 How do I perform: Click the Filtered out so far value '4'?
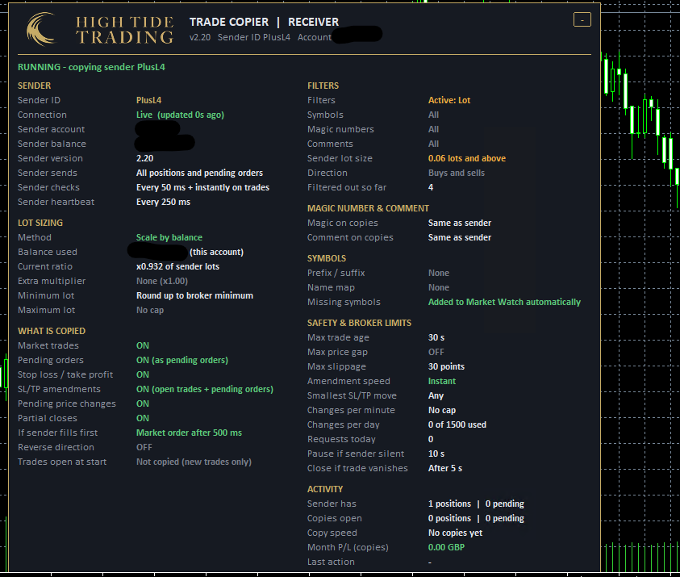coord(431,187)
